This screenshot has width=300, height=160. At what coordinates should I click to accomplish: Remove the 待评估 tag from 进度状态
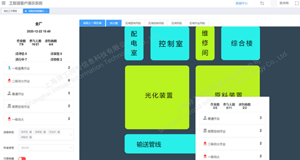[x=30, y=132]
